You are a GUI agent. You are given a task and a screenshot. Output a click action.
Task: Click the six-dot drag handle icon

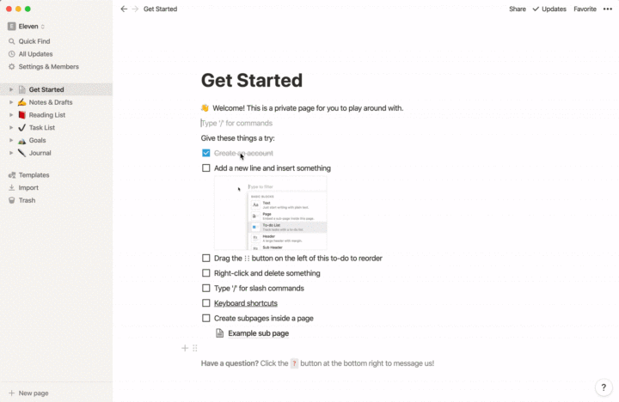tap(195, 348)
